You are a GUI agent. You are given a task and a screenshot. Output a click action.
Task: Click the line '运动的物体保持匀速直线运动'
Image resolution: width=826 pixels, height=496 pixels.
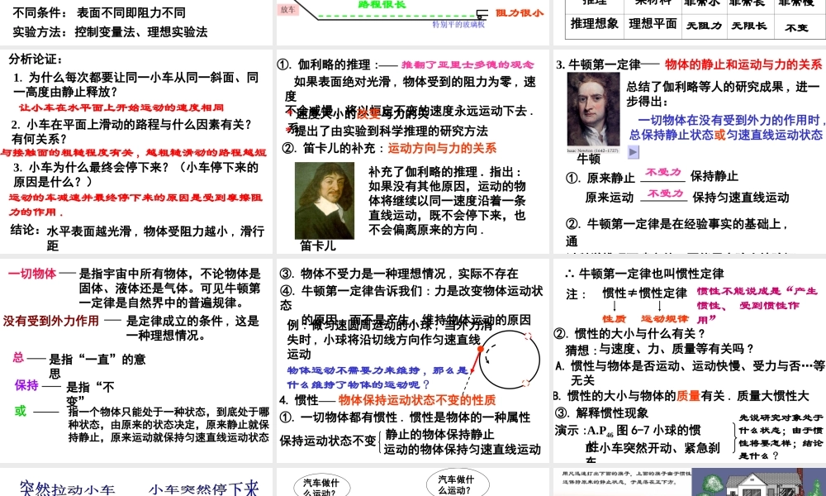[x=462, y=449]
